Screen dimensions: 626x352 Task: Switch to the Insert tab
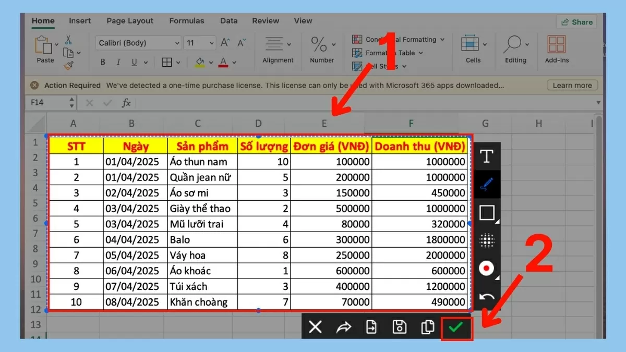80,21
